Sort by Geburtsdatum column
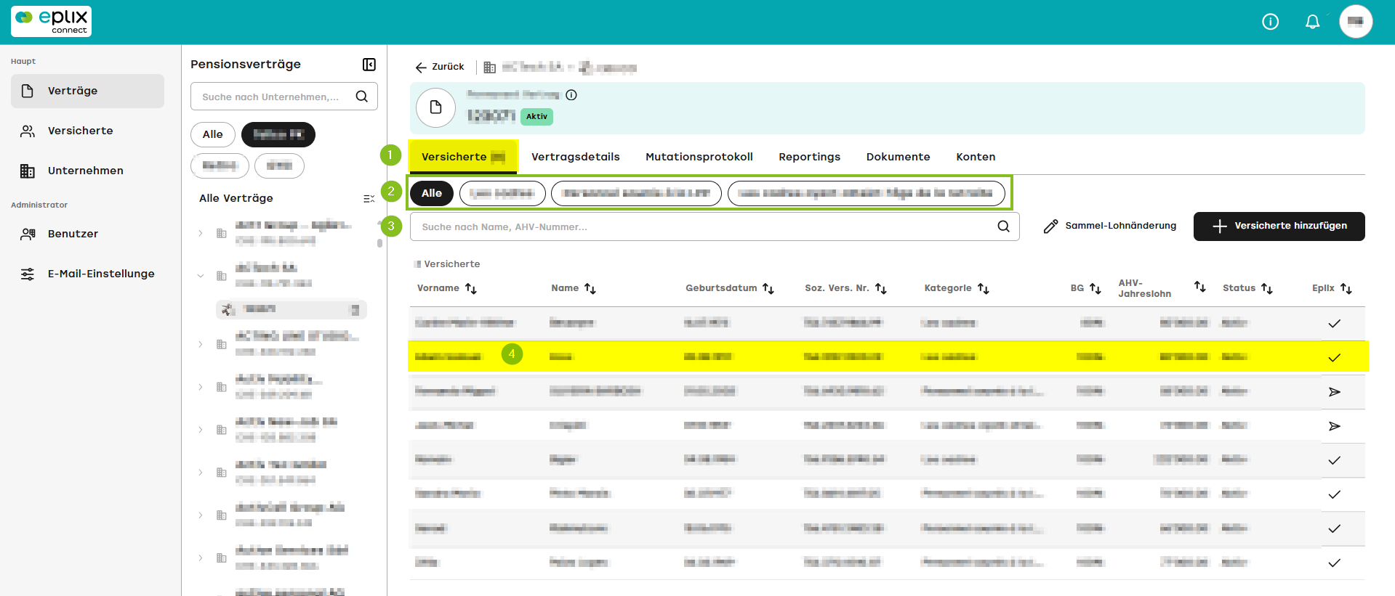 768,289
